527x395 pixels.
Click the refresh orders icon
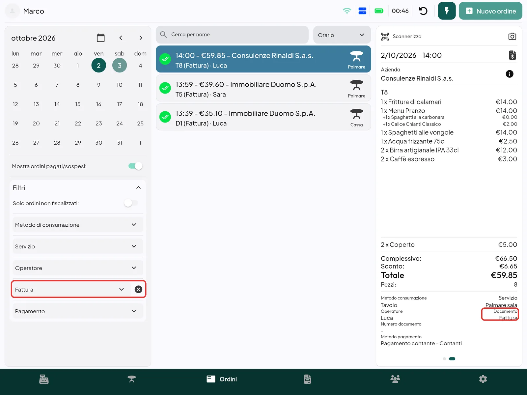(x=423, y=11)
